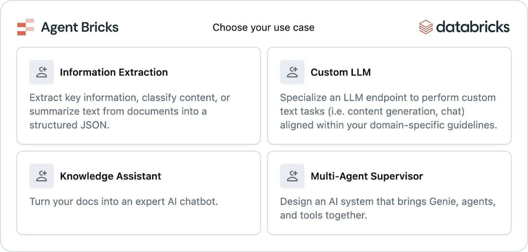Viewport: 528px width, 252px height.
Task: Click the 'databricks' wordmark
Action: (x=473, y=27)
